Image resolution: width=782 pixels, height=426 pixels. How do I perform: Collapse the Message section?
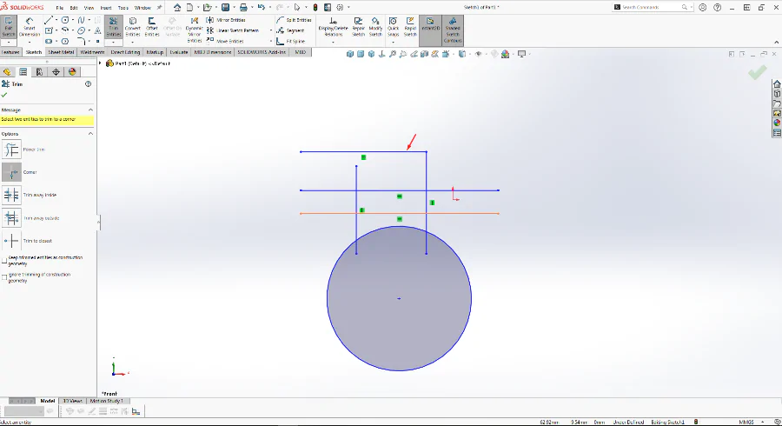coord(90,110)
